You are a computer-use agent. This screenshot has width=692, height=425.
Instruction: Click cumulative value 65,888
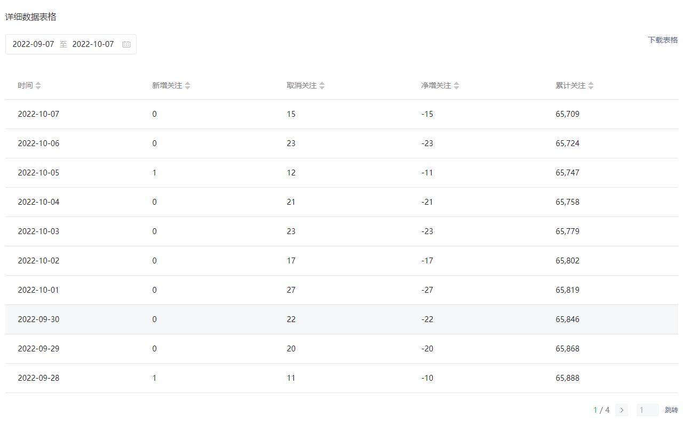click(x=567, y=378)
